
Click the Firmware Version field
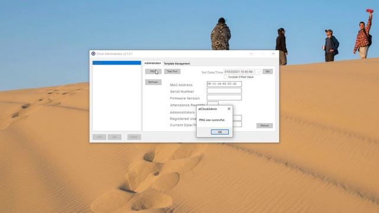[x=224, y=97]
